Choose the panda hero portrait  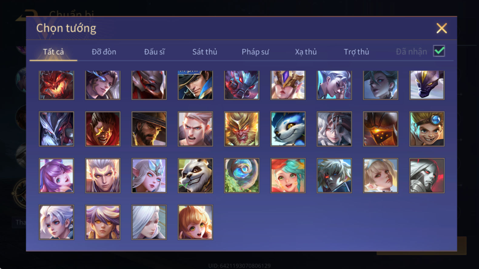(x=195, y=176)
